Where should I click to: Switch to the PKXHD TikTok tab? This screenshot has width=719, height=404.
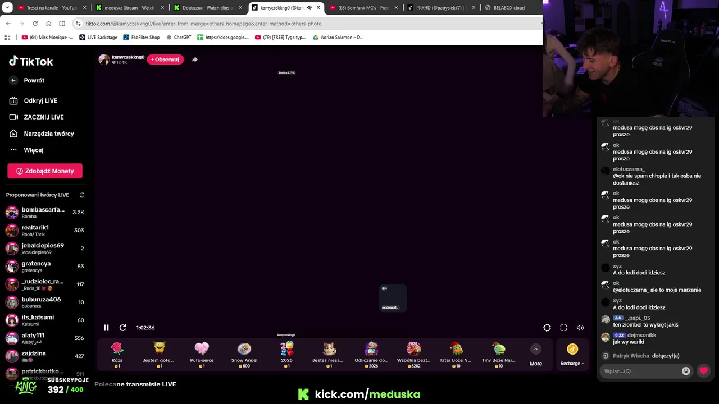[441, 8]
